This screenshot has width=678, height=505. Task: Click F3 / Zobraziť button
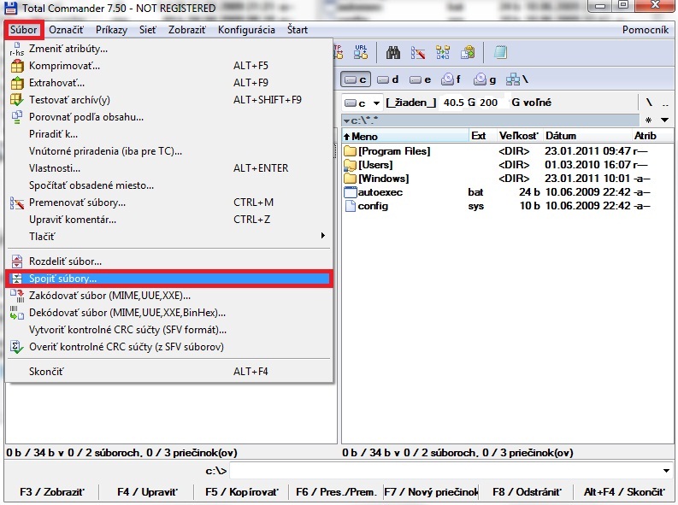[x=52, y=492]
